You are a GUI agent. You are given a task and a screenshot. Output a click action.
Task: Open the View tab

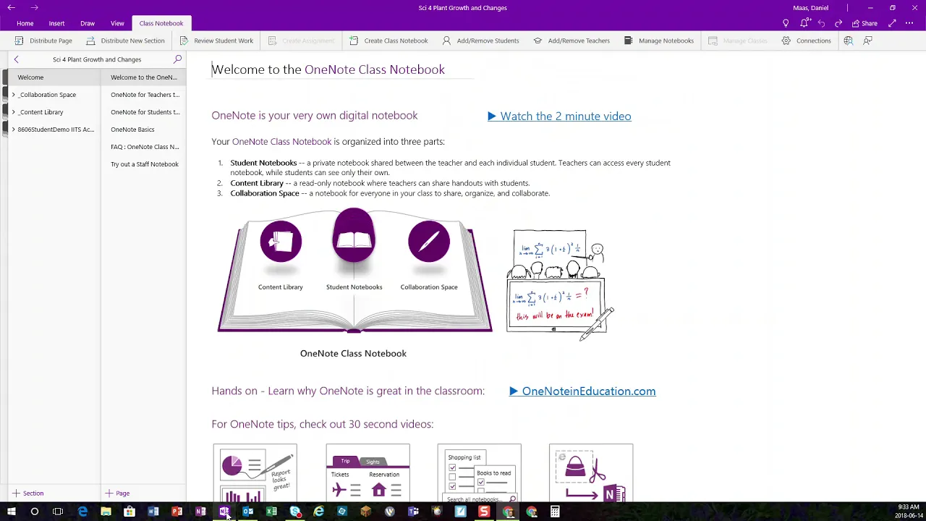[117, 23]
